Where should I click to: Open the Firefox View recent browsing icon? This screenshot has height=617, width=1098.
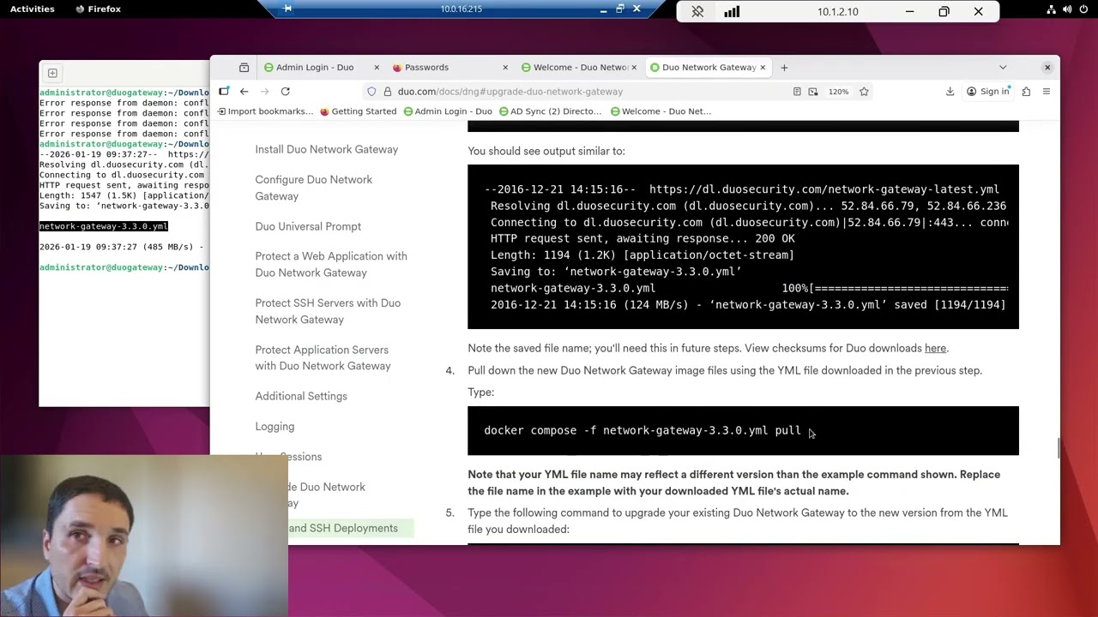pyautogui.click(x=244, y=68)
